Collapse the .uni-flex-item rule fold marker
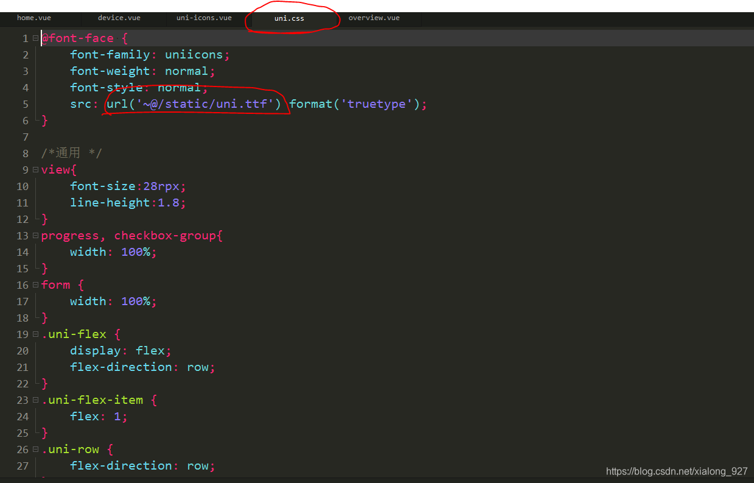Image resolution: width=754 pixels, height=483 pixels. pyautogui.click(x=36, y=400)
